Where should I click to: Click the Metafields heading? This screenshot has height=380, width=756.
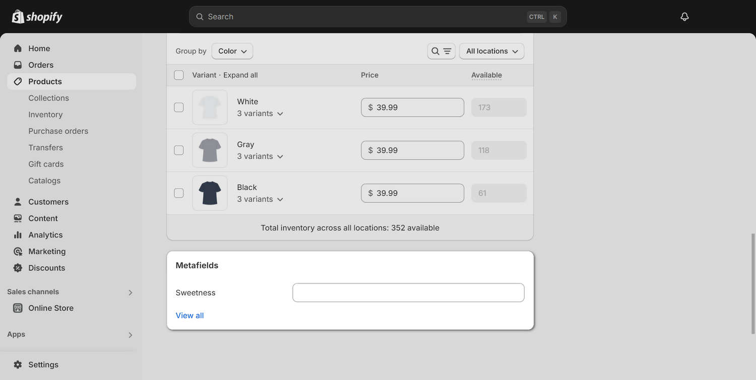pos(197,265)
